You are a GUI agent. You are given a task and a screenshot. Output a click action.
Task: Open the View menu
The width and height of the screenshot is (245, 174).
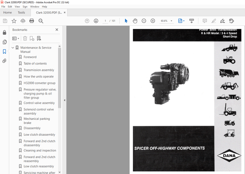pos(17,7)
